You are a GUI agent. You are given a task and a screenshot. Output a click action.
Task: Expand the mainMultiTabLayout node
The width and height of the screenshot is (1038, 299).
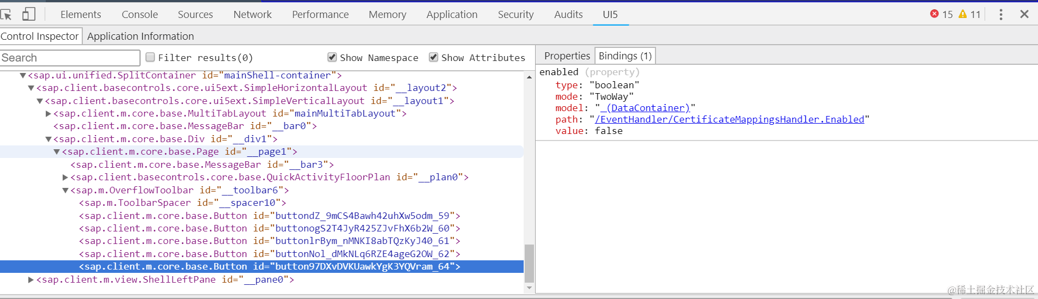point(48,114)
